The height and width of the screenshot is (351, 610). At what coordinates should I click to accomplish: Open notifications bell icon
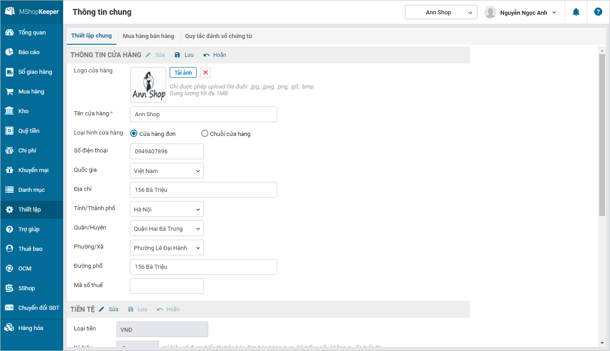coord(576,12)
